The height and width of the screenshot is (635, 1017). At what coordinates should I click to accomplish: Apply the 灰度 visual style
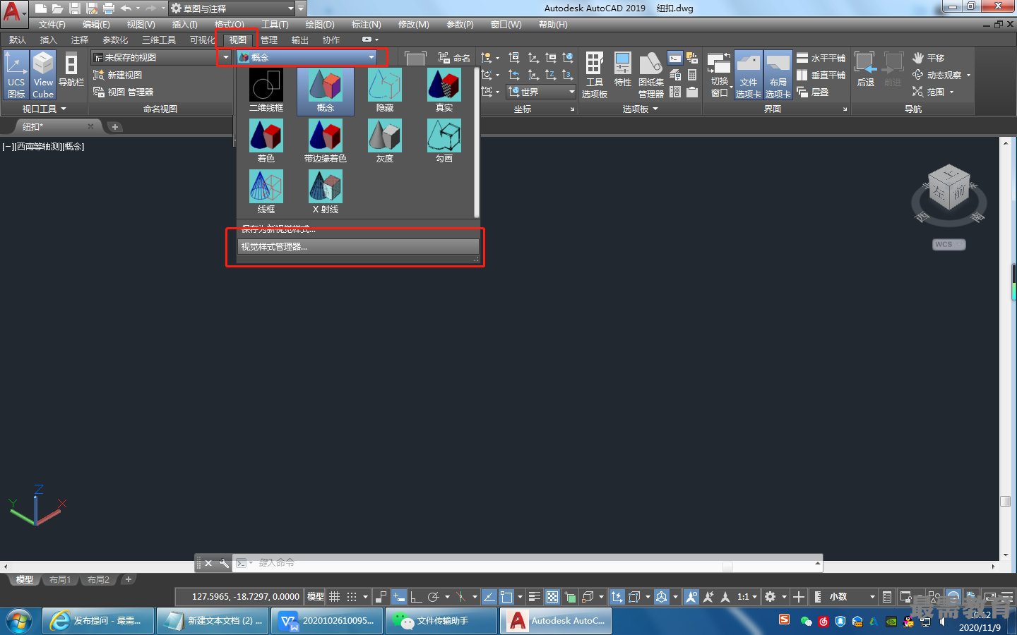[x=385, y=141]
